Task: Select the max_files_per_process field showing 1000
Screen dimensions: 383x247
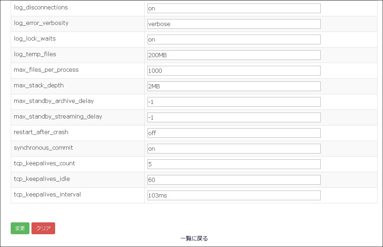Action: (x=234, y=71)
